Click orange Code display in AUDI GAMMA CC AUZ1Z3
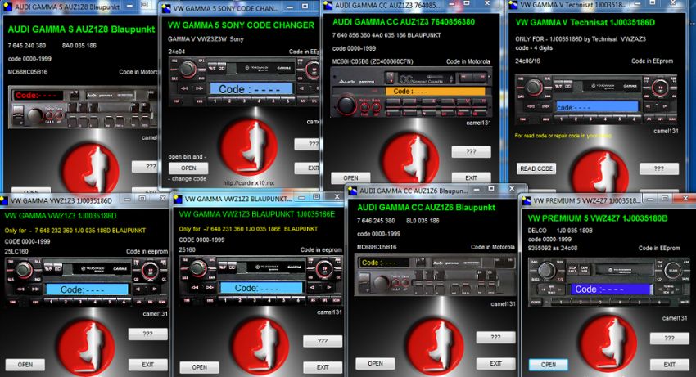696x377 pixels. coord(435,92)
